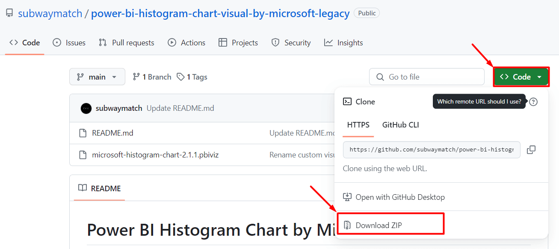Click the 'Clone using the web URL.' text
Image resolution: width=559 pixels, height=249 pixels.
tap(385, 169)
